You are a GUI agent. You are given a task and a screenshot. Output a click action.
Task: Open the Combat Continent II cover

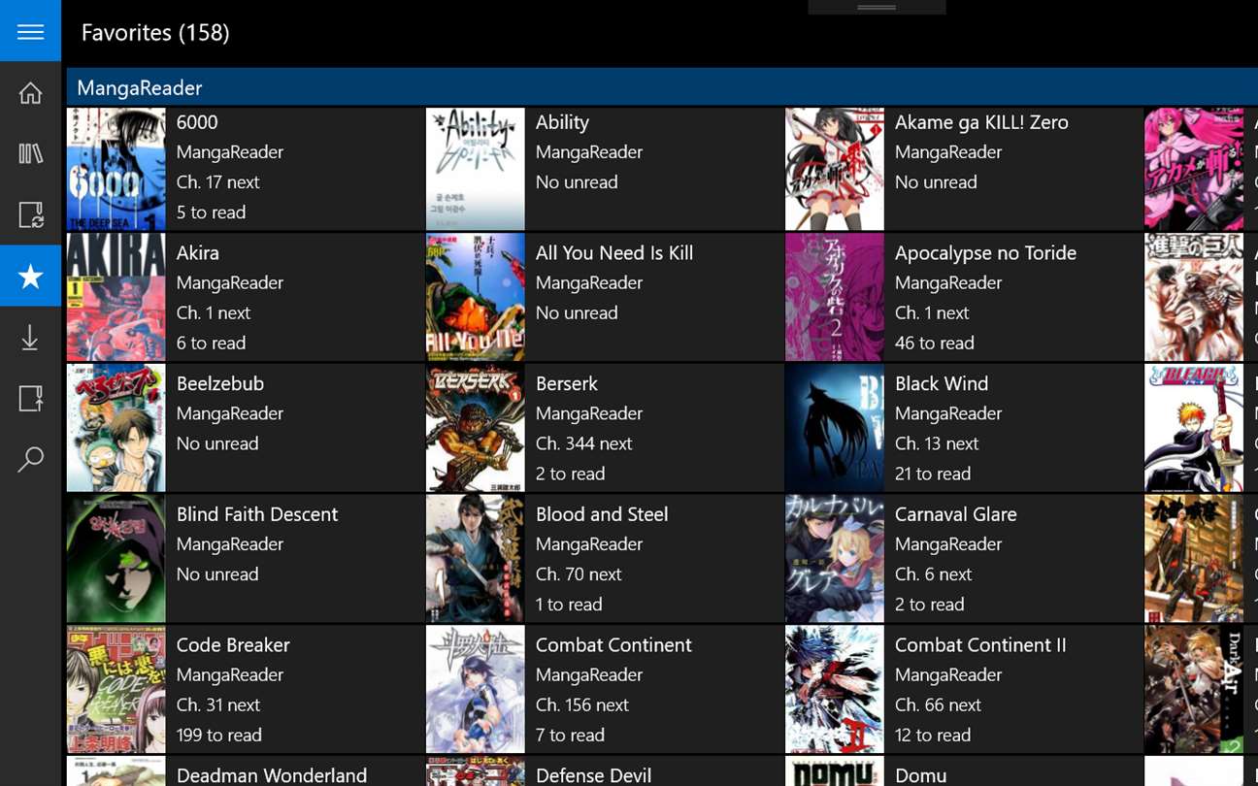pyautogui.click(x=835, y=691)
